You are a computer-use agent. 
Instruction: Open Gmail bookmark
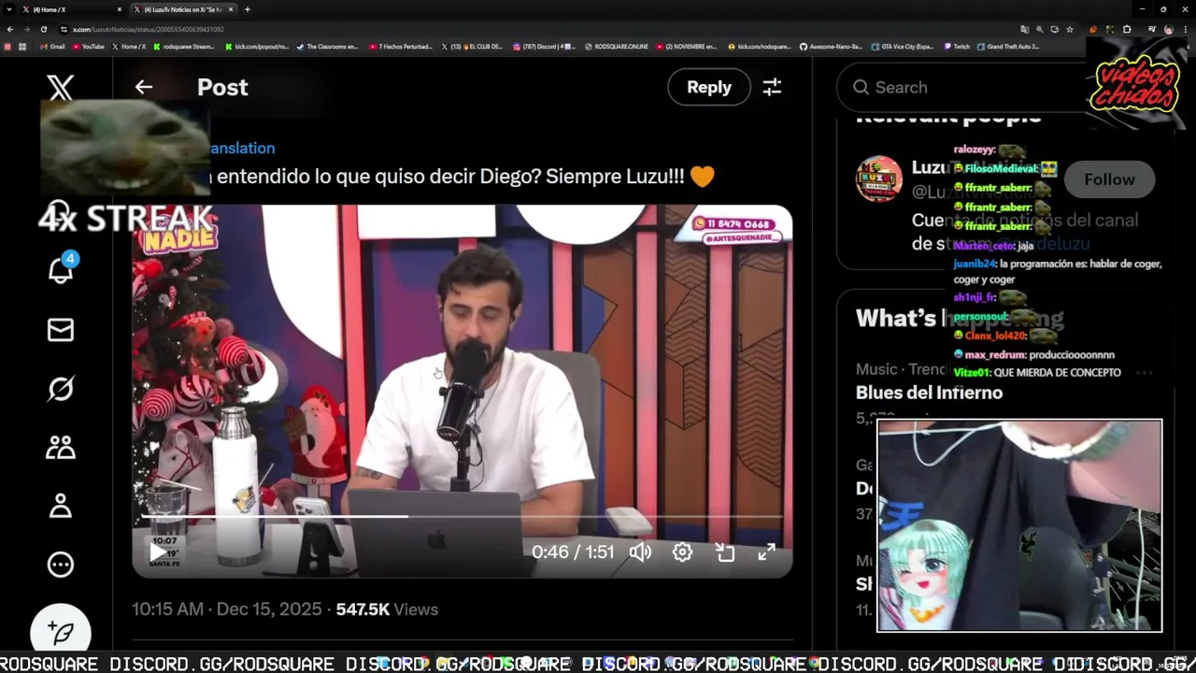(51, 47)
